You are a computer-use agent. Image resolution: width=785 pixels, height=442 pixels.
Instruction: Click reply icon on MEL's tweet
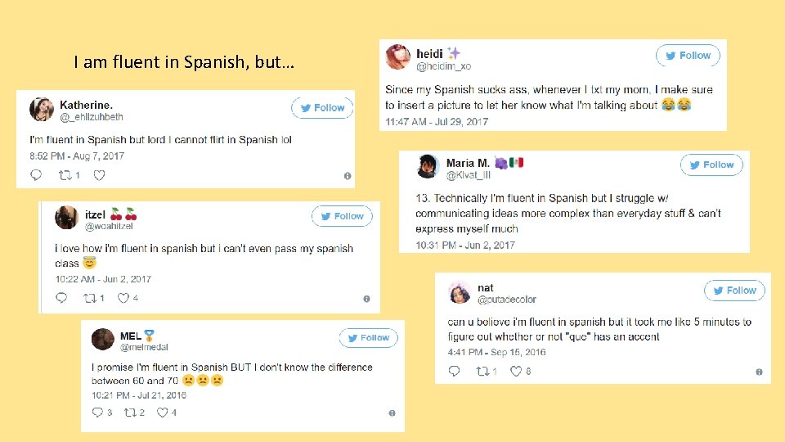98,413
